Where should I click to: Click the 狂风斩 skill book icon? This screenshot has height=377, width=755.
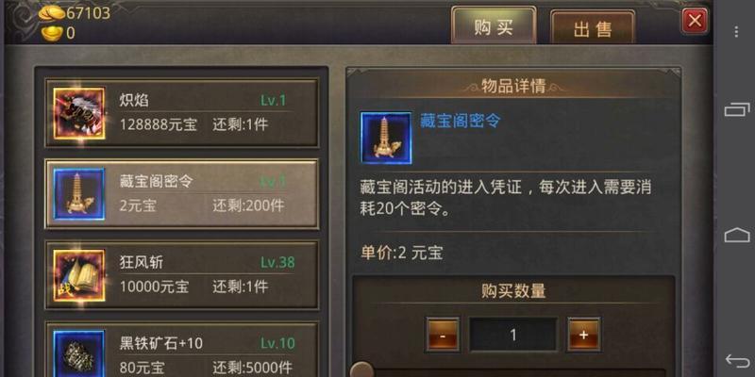coord(79,275)
